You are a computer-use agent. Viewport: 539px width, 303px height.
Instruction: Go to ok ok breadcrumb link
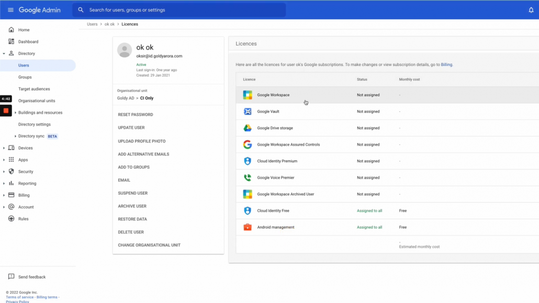click(x=110, y=24)
